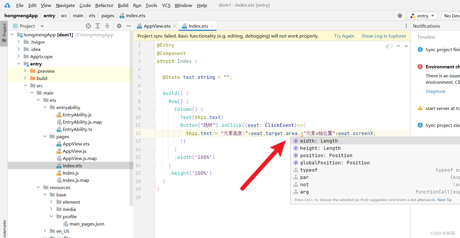Click fold marker at build() line
Screen dimensions: 460x238
[155, 93]
